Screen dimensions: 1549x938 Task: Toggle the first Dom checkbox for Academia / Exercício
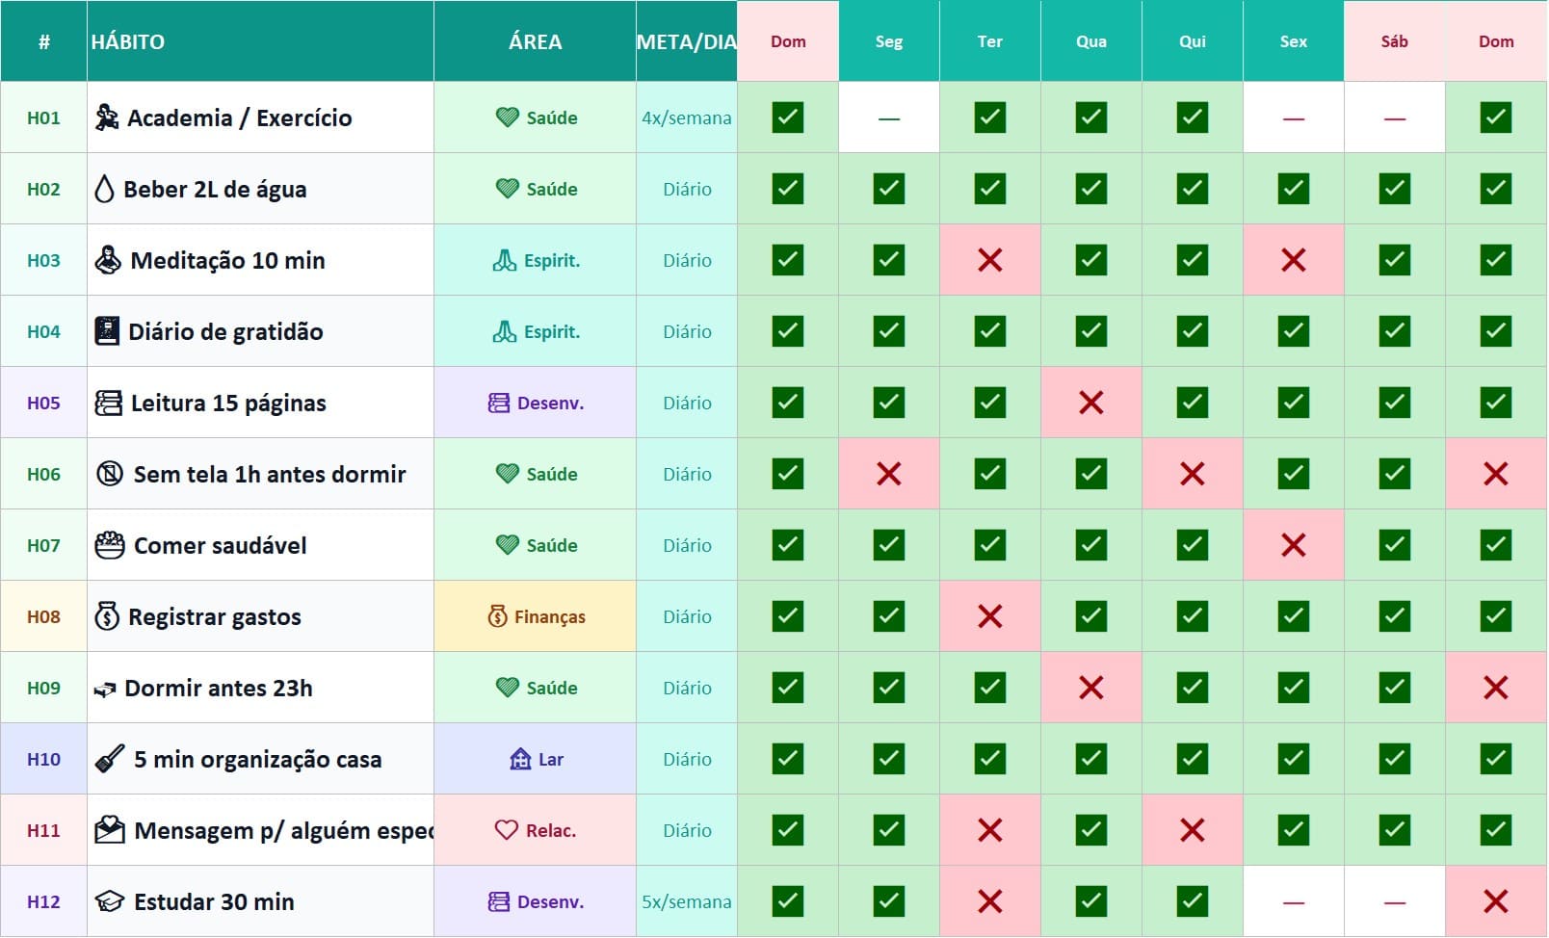(788, 117)
